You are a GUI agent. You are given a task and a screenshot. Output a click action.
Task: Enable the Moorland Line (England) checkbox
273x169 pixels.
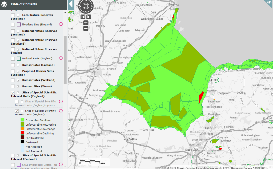[x=13, y=25]
